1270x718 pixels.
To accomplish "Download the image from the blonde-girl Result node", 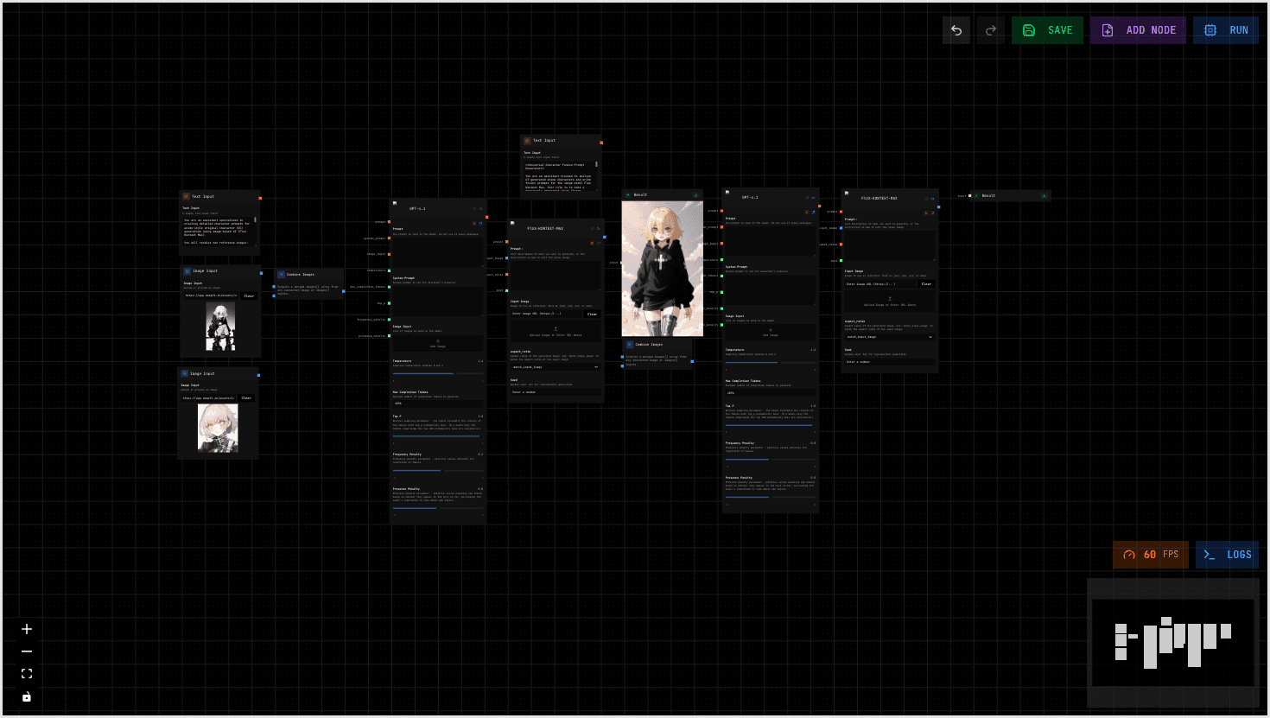I will pyautogui.click(x=695, y=195).
